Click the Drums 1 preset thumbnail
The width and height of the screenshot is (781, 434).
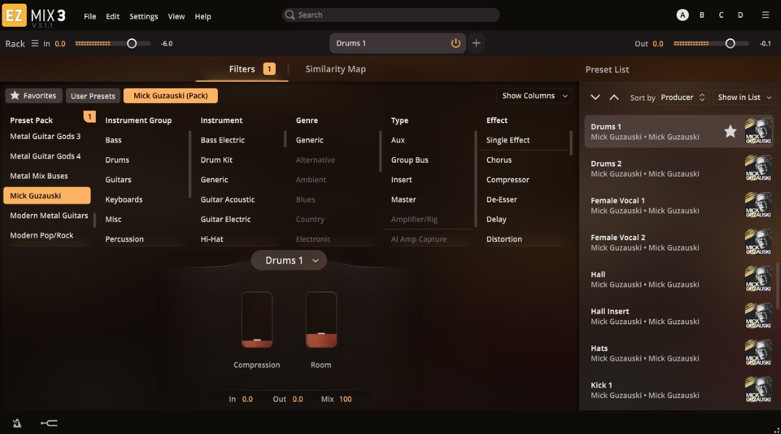click(x=758, y=132)
